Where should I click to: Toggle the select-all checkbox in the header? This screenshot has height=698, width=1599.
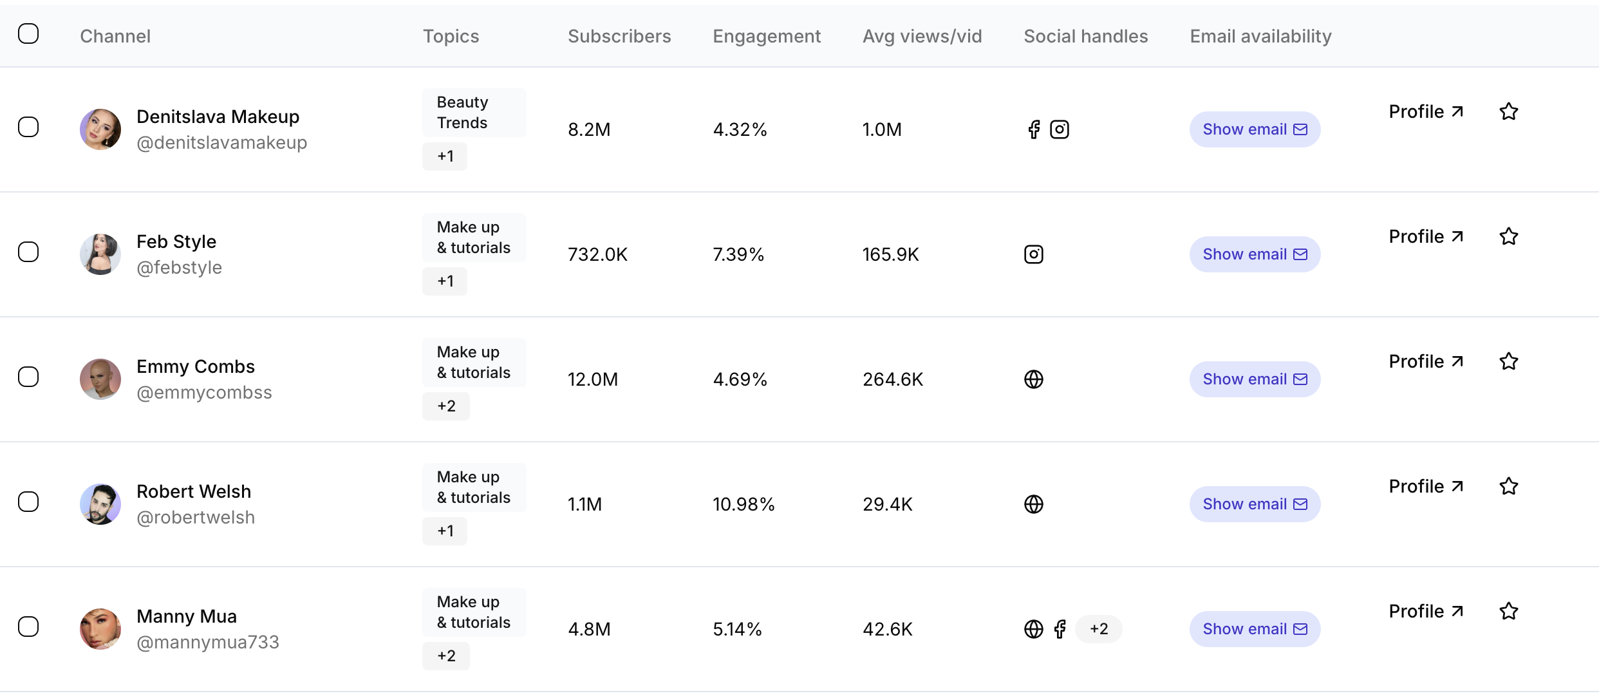click(28, 33)
